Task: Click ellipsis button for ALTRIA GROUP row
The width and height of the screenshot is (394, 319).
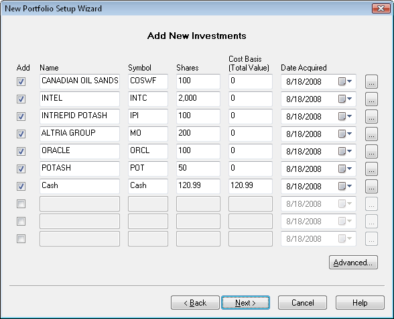Action: [x=371, y=134]
